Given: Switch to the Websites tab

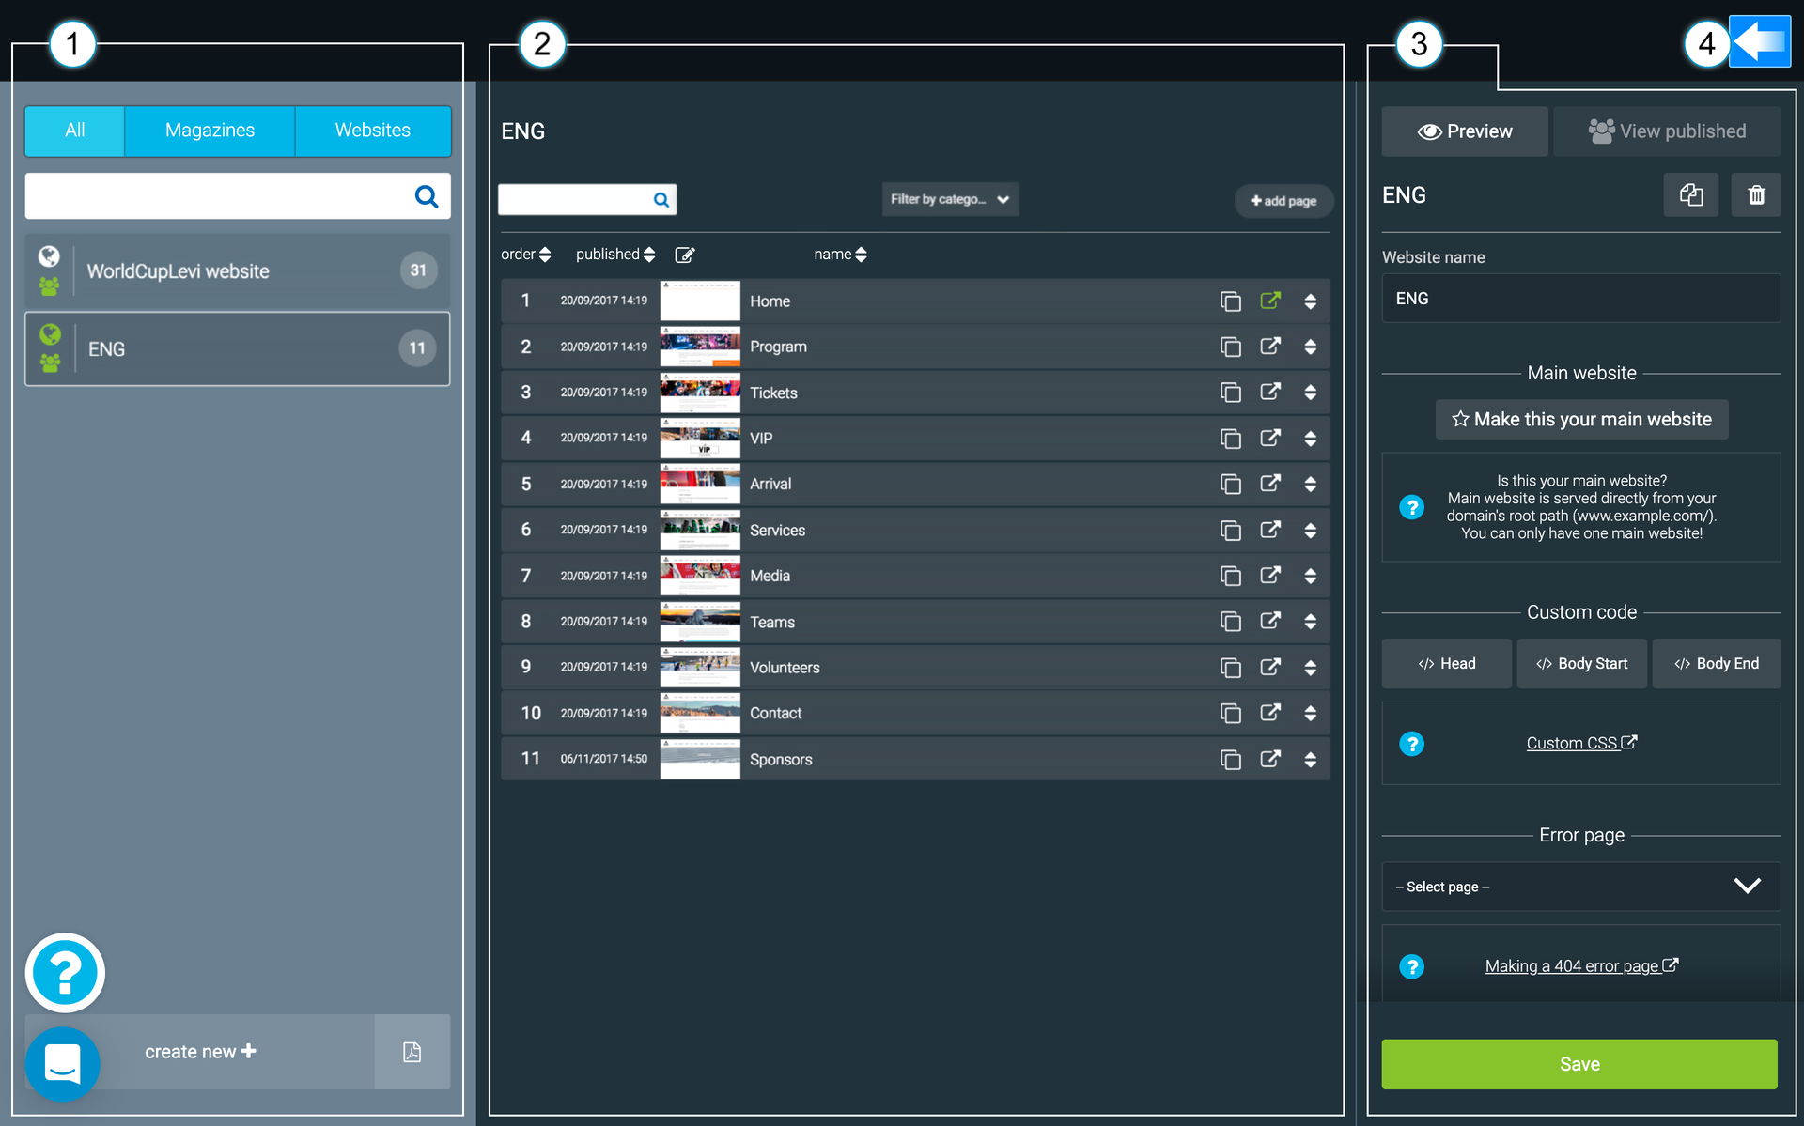Looking at the screenshot, I should (372, 131).
